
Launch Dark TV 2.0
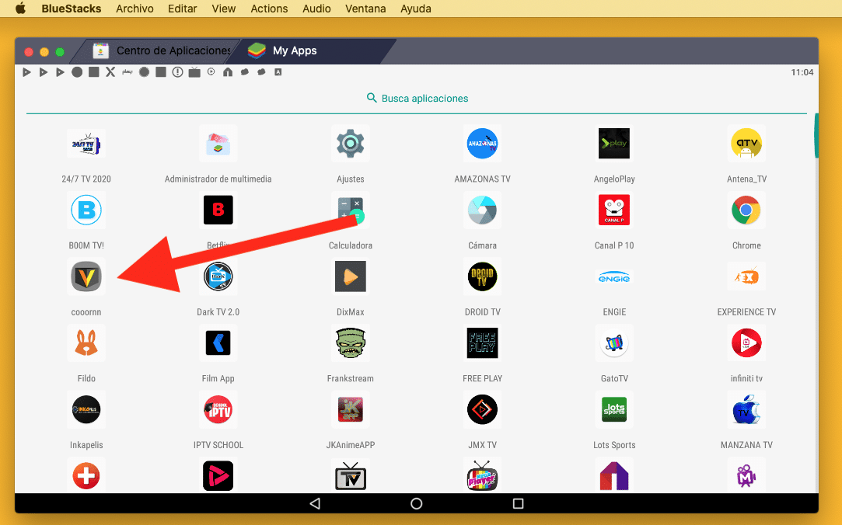tap(218, 276)
